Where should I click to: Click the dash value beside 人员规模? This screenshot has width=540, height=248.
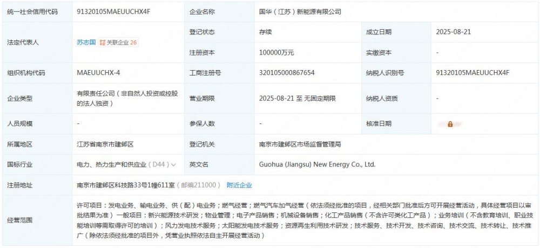(78, 124)
